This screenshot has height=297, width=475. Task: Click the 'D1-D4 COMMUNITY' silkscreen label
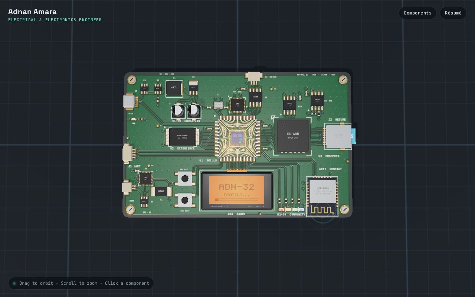coord(291,215)
